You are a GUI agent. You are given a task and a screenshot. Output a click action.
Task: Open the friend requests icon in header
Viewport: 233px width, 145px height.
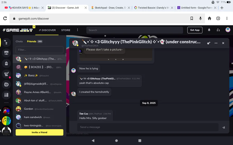pos(218,30)
